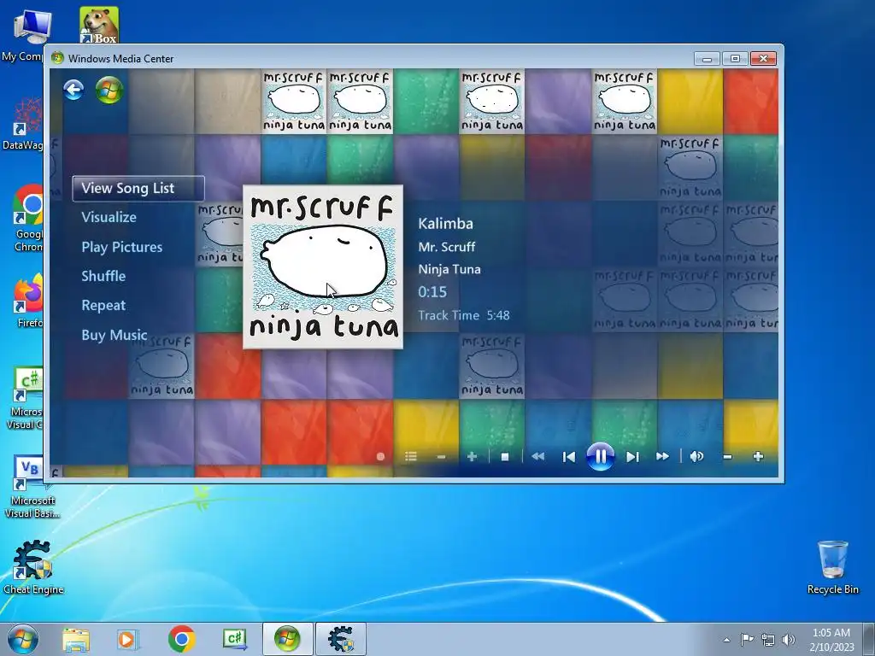Skip to the next track
The width and height of the screenshot is (875, 656).
(x=632, y=457)
